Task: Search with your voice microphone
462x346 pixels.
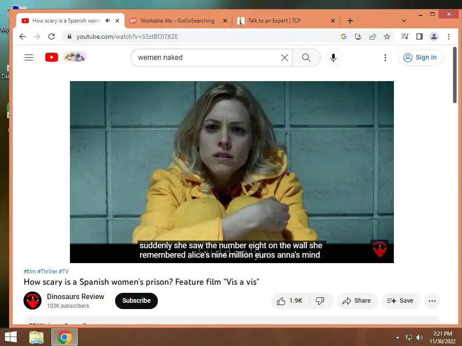Action: pos(333,58)
